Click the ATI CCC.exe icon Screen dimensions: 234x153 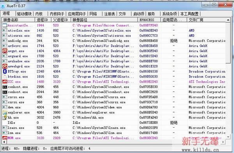click(5, 82)
